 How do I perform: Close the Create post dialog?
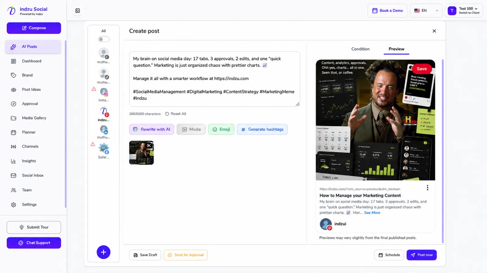434,31
